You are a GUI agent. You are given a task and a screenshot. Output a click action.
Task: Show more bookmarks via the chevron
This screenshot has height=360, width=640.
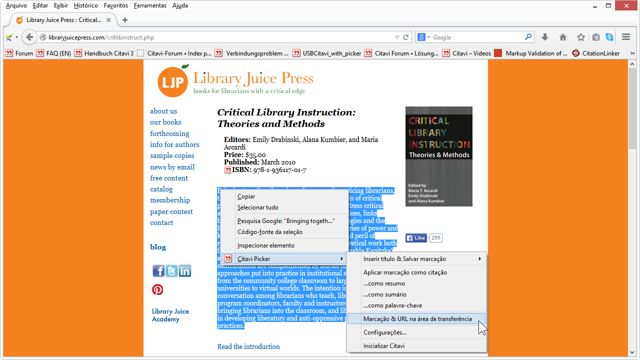tap(632, 53)
